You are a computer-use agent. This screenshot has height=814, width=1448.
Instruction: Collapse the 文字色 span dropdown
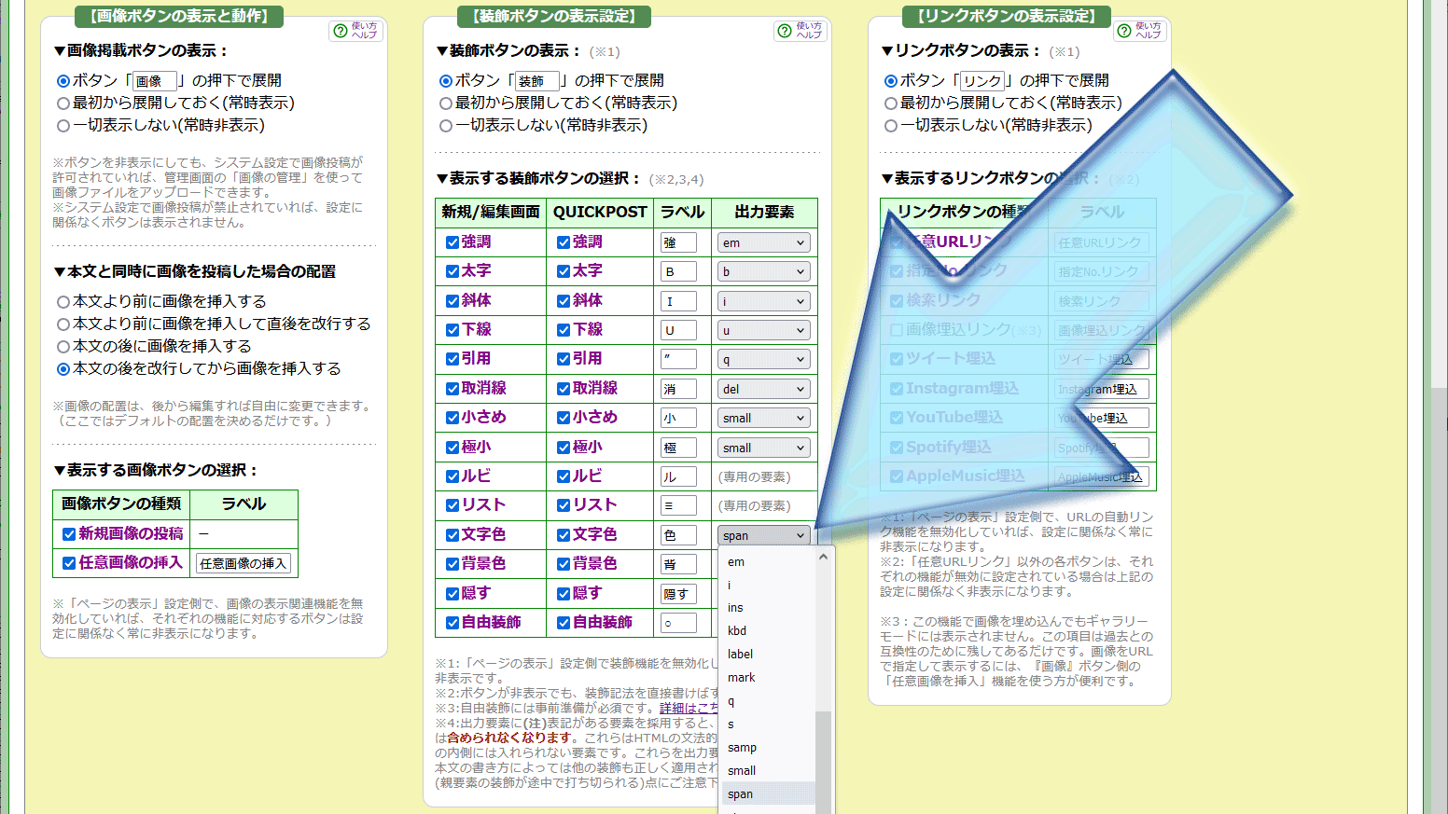point(764,535)
